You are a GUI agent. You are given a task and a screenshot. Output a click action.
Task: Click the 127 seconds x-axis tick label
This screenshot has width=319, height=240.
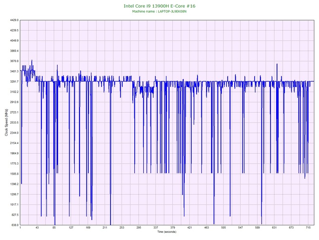pos(71,228)
